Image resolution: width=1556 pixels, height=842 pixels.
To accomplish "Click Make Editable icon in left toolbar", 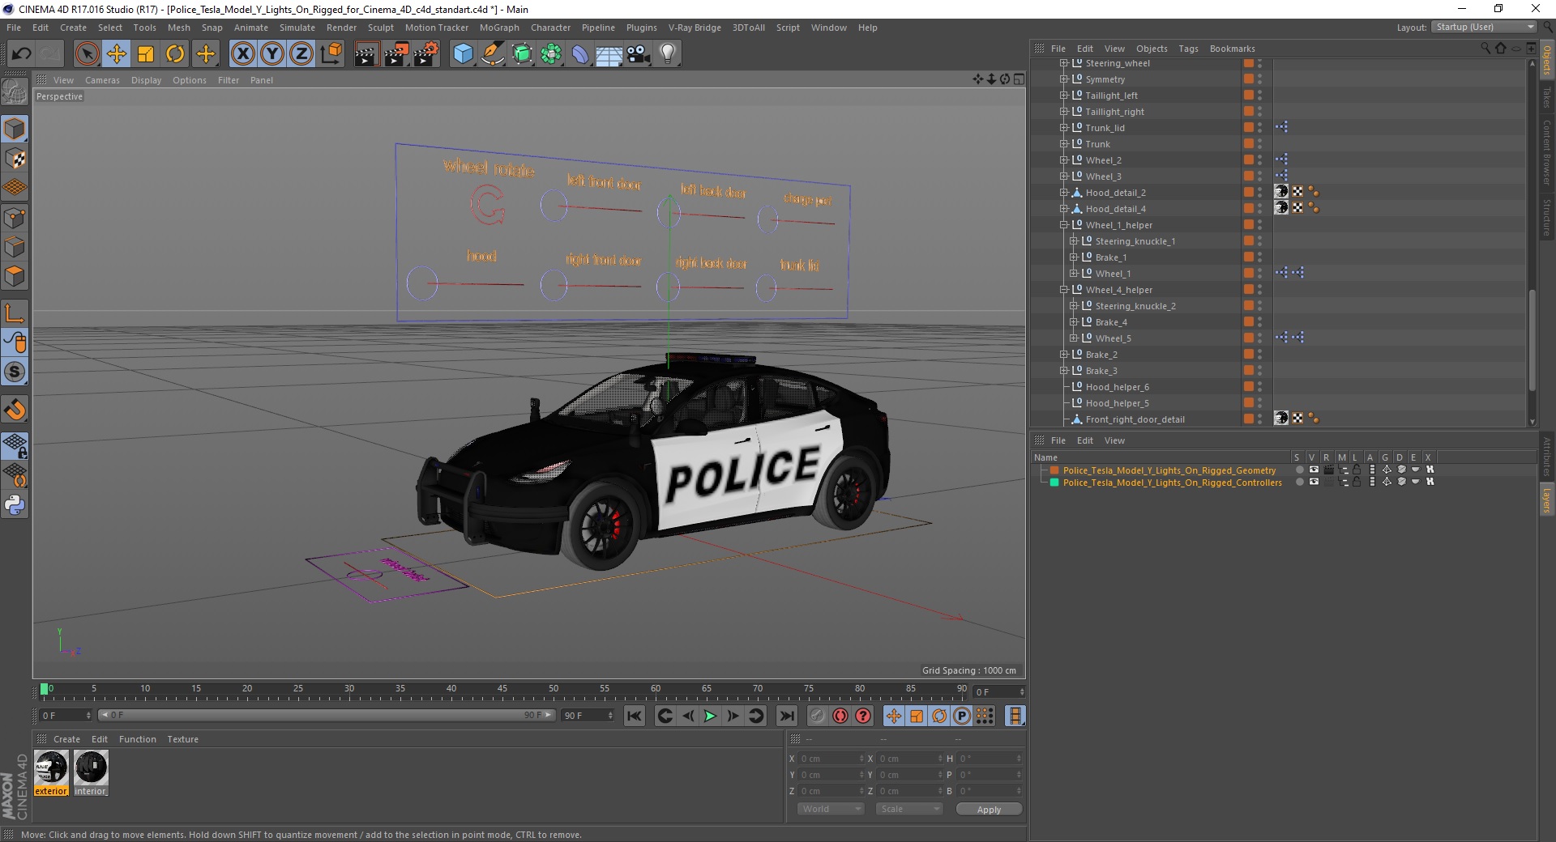I will [x=15, y=93].
